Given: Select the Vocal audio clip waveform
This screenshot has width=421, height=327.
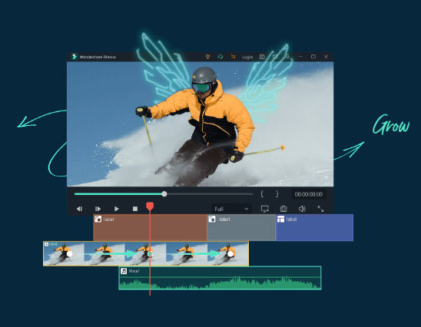Looking at the screenshot, I should (220, 278).
